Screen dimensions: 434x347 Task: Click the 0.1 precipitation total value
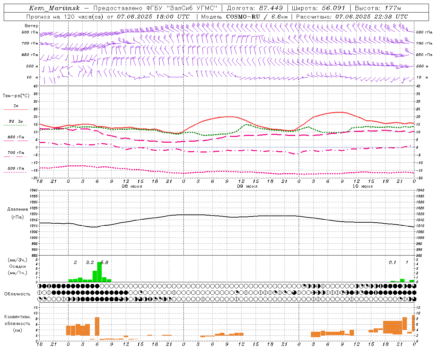(392, 263)
